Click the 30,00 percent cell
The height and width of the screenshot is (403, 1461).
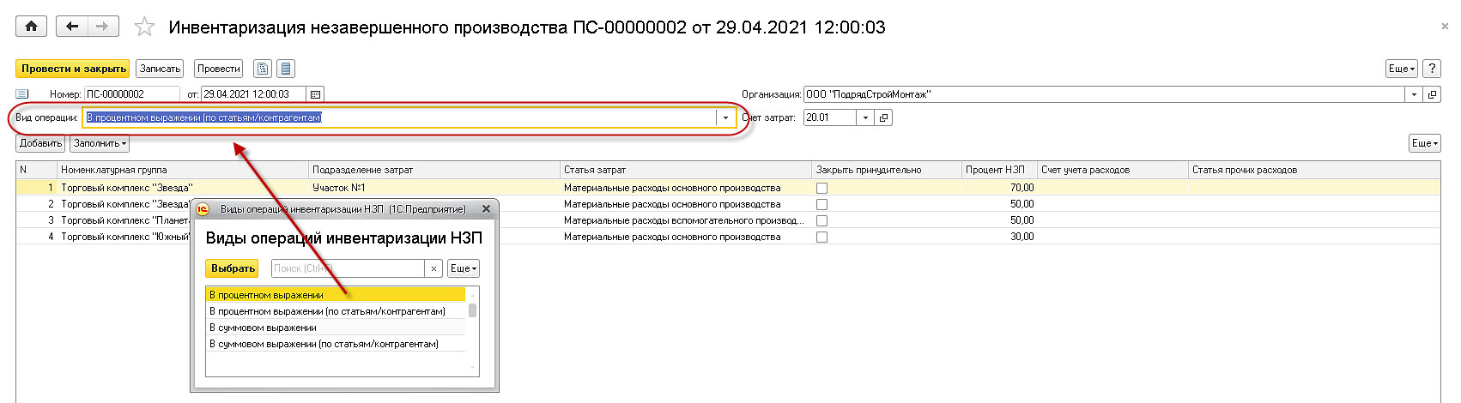[x=999, y=237]
